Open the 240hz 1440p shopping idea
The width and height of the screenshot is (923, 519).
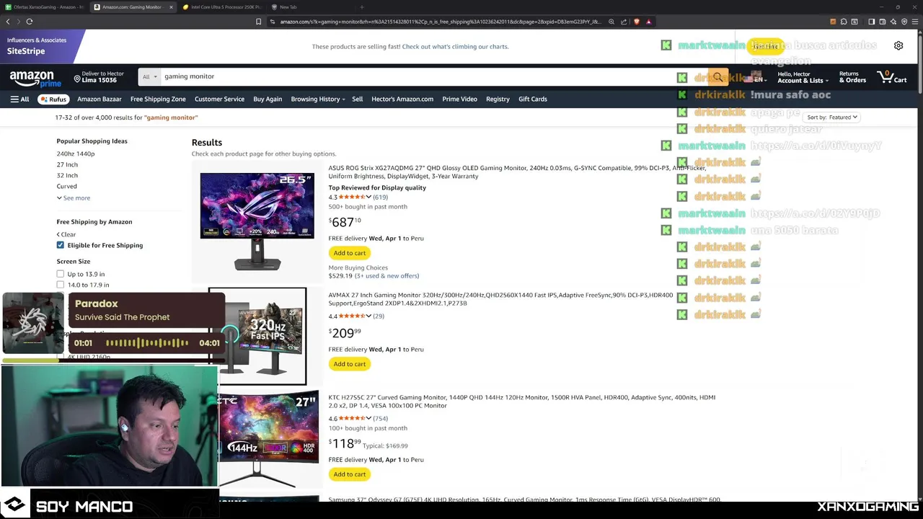tap(76, 154)
